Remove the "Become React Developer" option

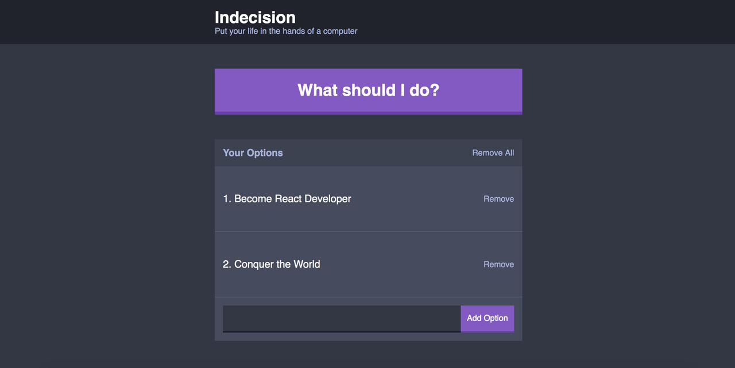pos(498,199)
